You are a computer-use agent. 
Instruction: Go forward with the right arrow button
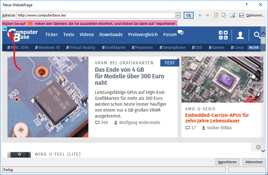[207, 15]
